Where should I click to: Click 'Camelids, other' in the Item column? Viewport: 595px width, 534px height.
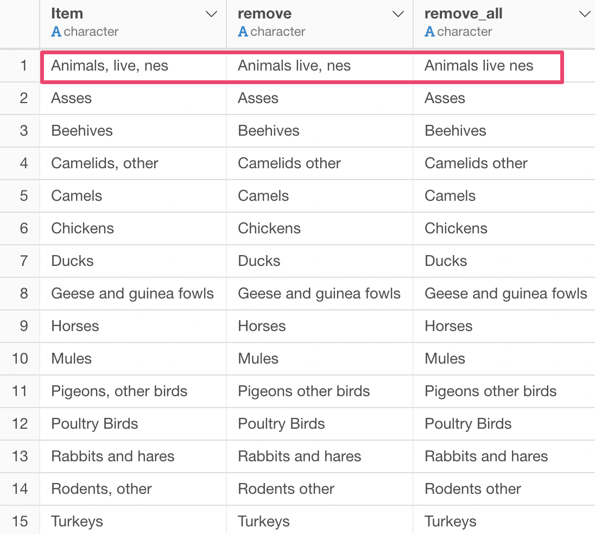(105, 163)
